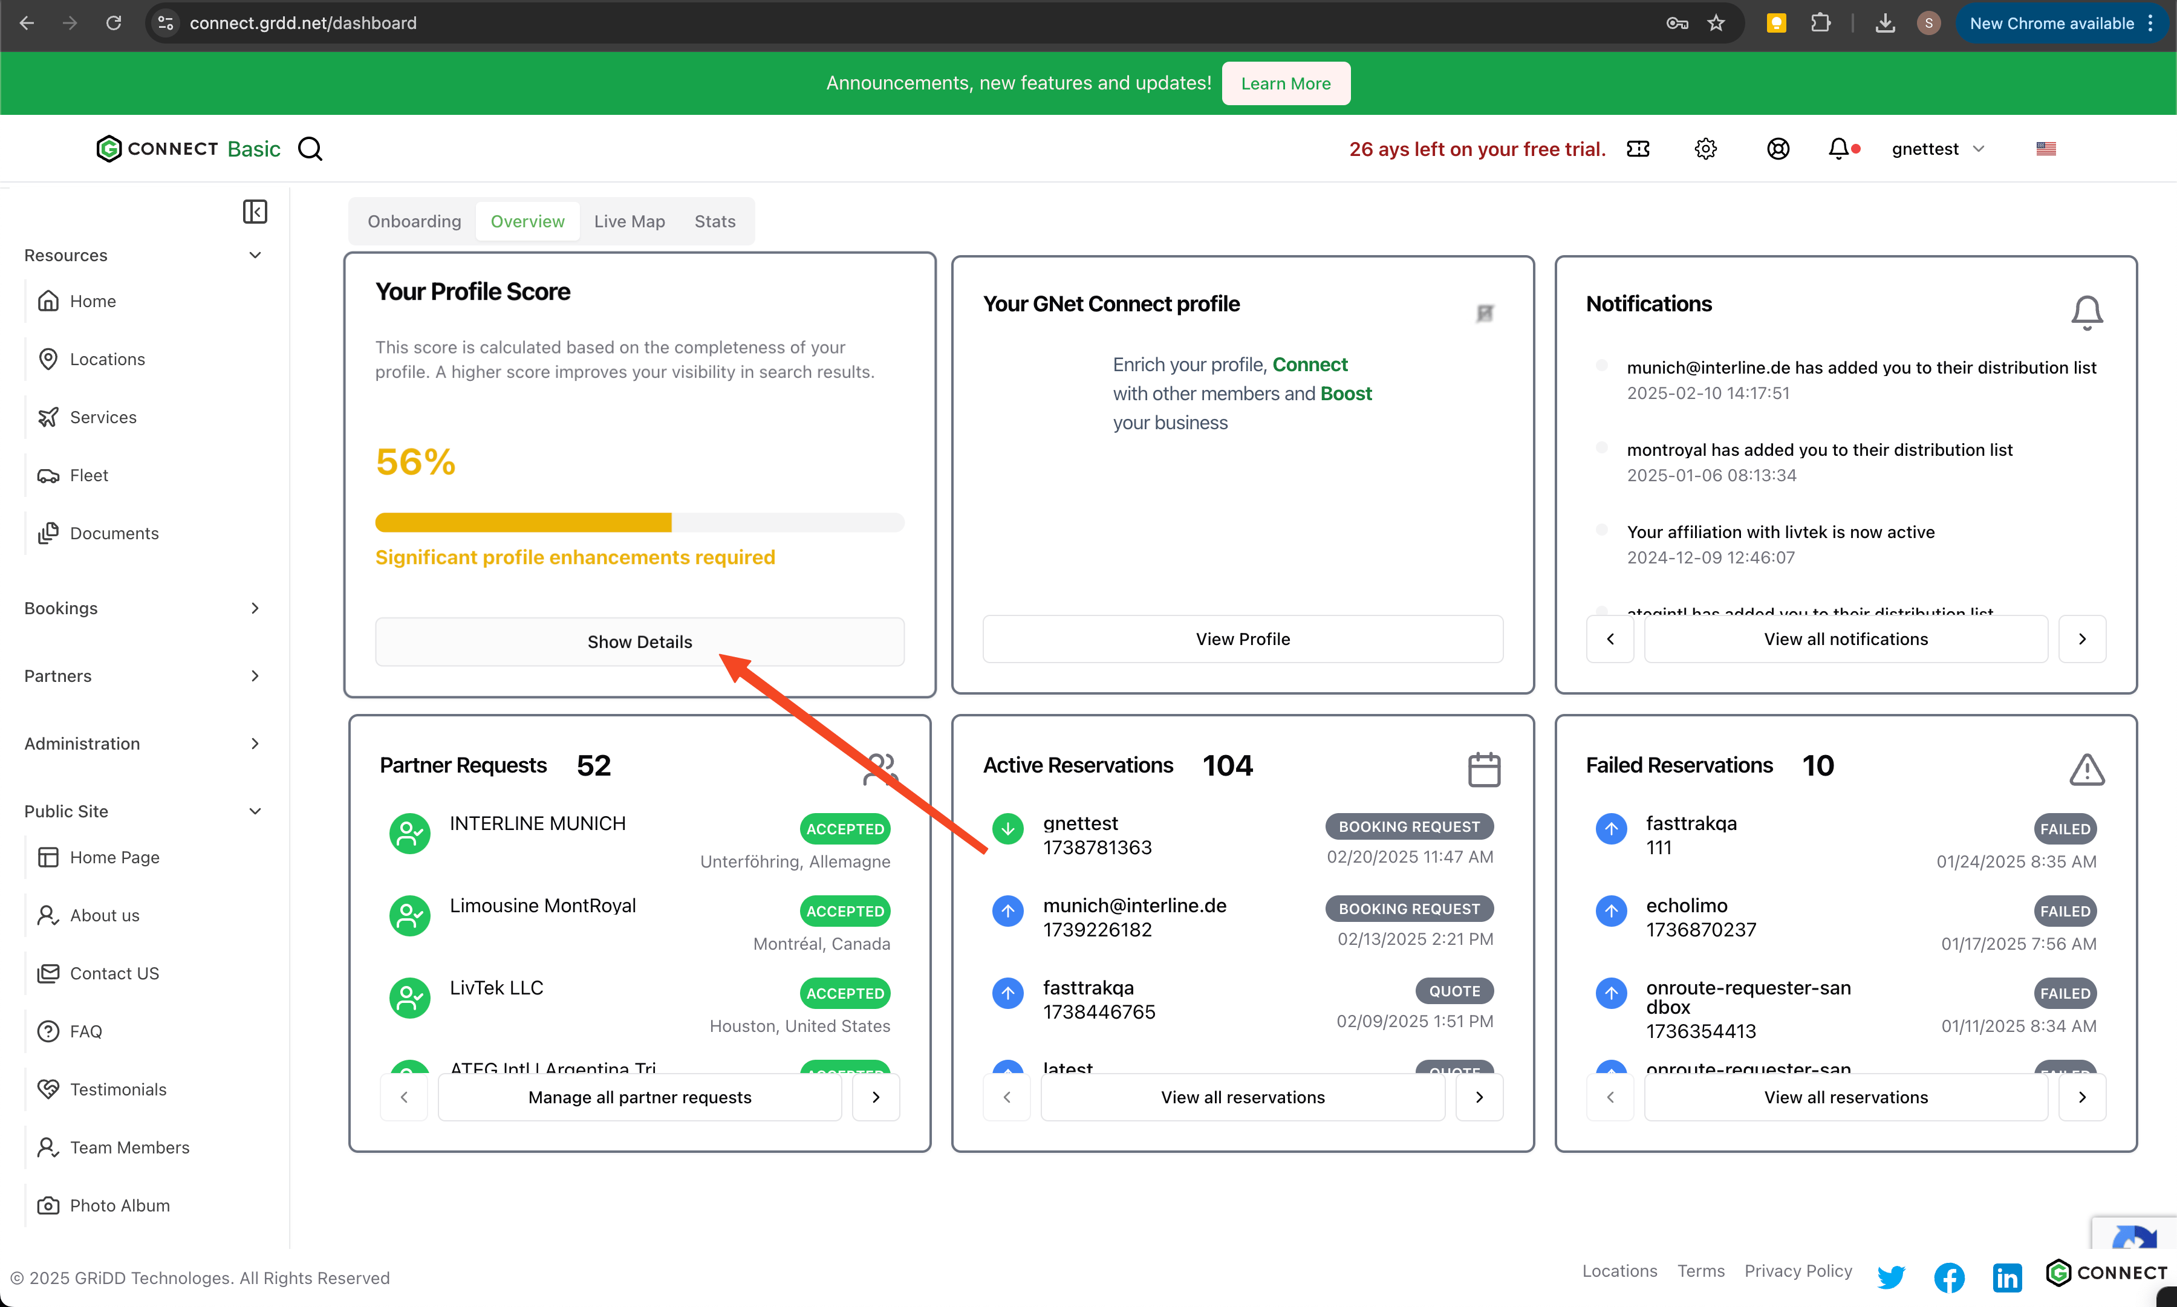
Task: Open Services in sidebar
Action: click(103, 418)
